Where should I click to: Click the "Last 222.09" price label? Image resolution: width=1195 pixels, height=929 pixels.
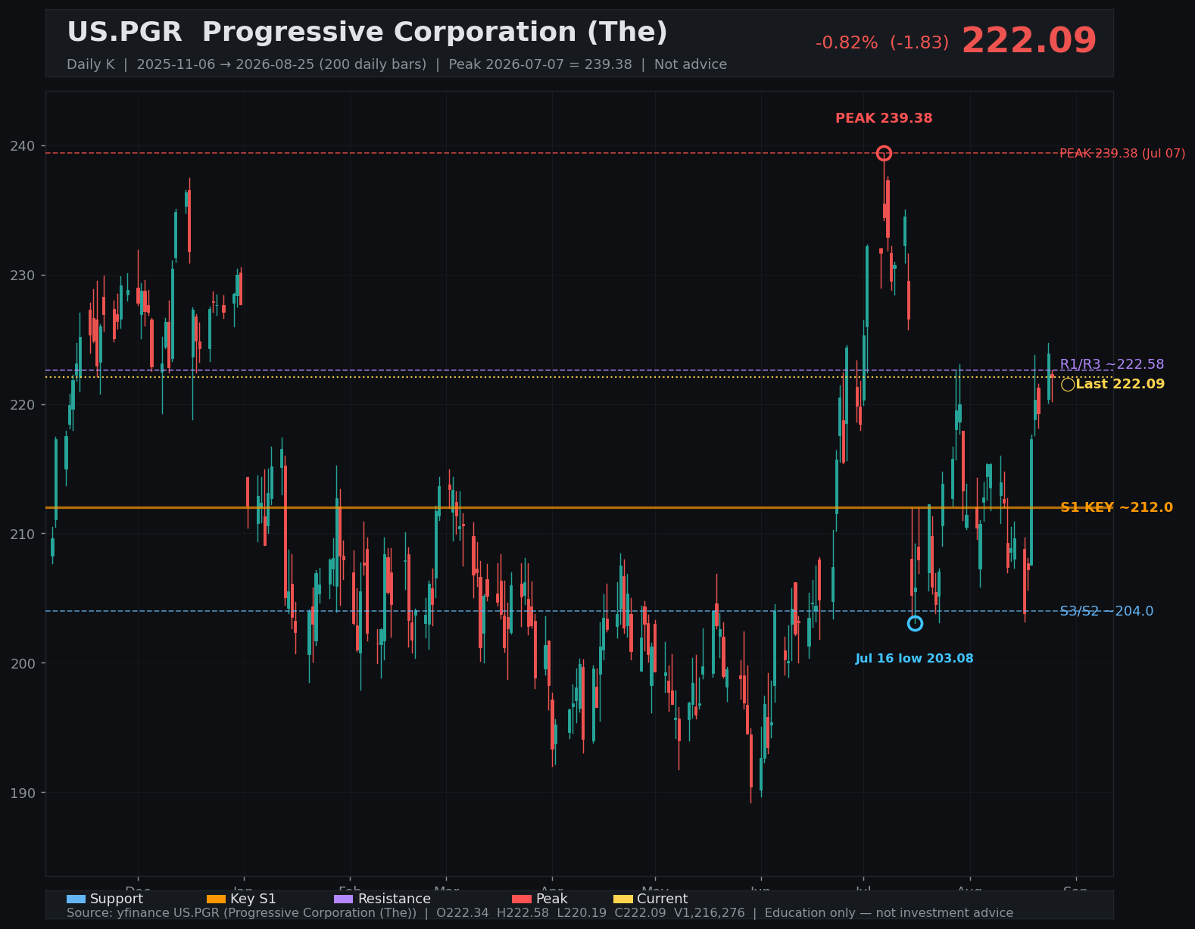pos(1120,384)
